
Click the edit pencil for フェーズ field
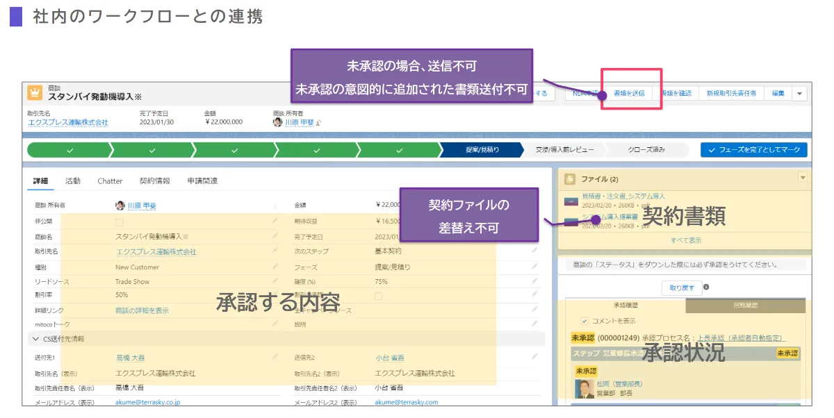pyautogui.click(x=534, y=267)
